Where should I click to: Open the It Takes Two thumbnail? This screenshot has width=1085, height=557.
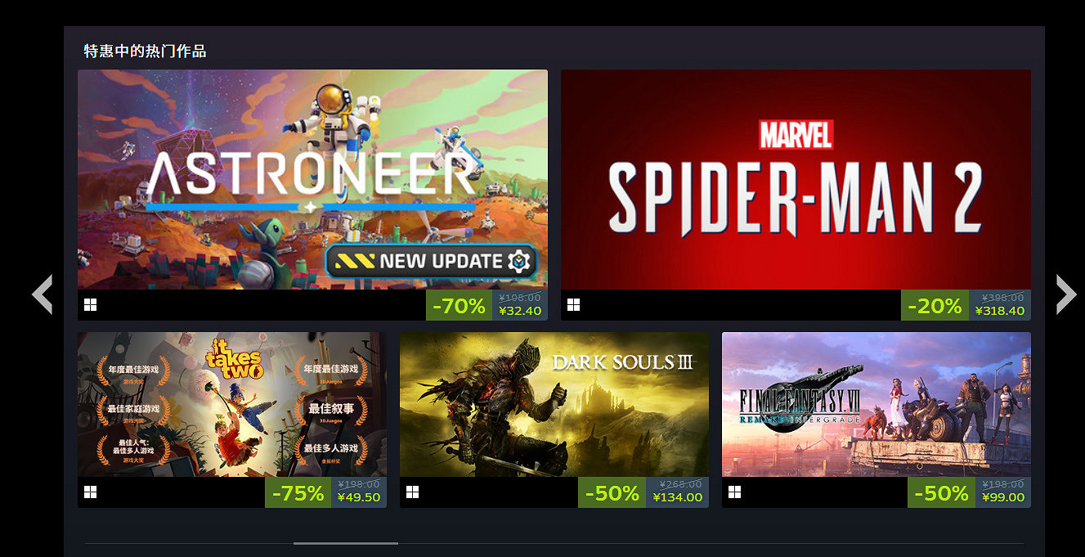[232, 405]
